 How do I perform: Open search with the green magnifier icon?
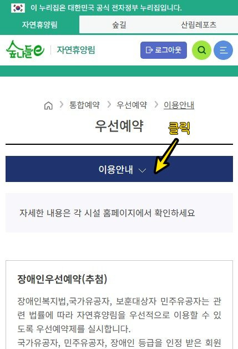[201, 50]
